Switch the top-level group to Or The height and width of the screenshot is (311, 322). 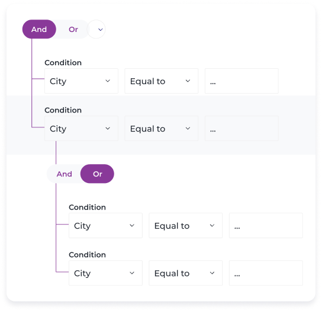[73, 29]
